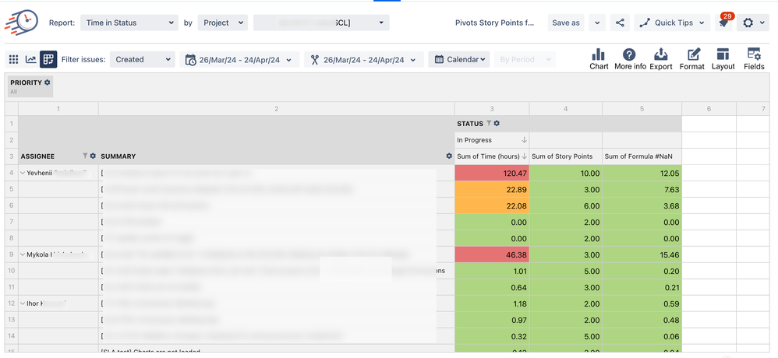This screenshot has width=778, height=358.
Task: Open the Fields settings icon
Action: tap(754, 59)
